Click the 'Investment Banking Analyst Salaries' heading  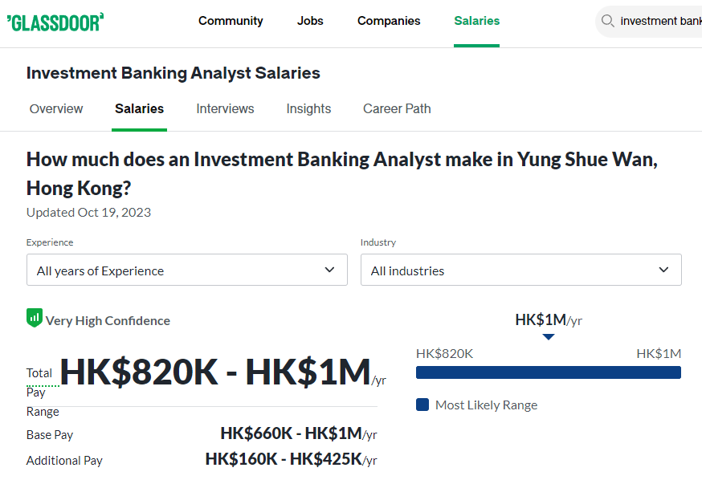tap(173, 73)
